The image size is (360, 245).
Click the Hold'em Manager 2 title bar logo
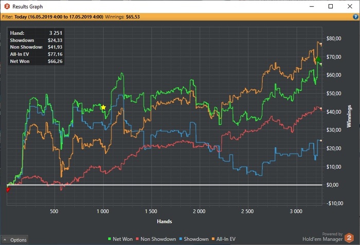pyautogui.click(x=7, y=7)
